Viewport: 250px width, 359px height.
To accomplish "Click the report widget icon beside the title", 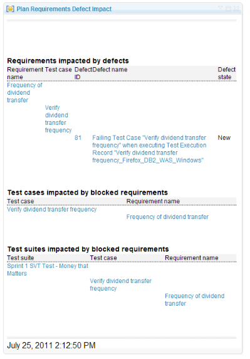I will [10, 9].
